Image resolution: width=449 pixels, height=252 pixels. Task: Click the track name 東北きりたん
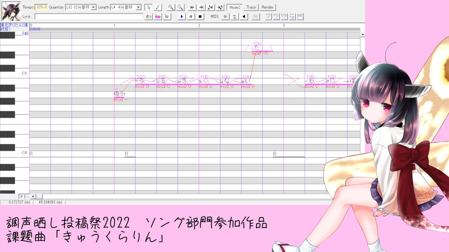pos(14,27)
